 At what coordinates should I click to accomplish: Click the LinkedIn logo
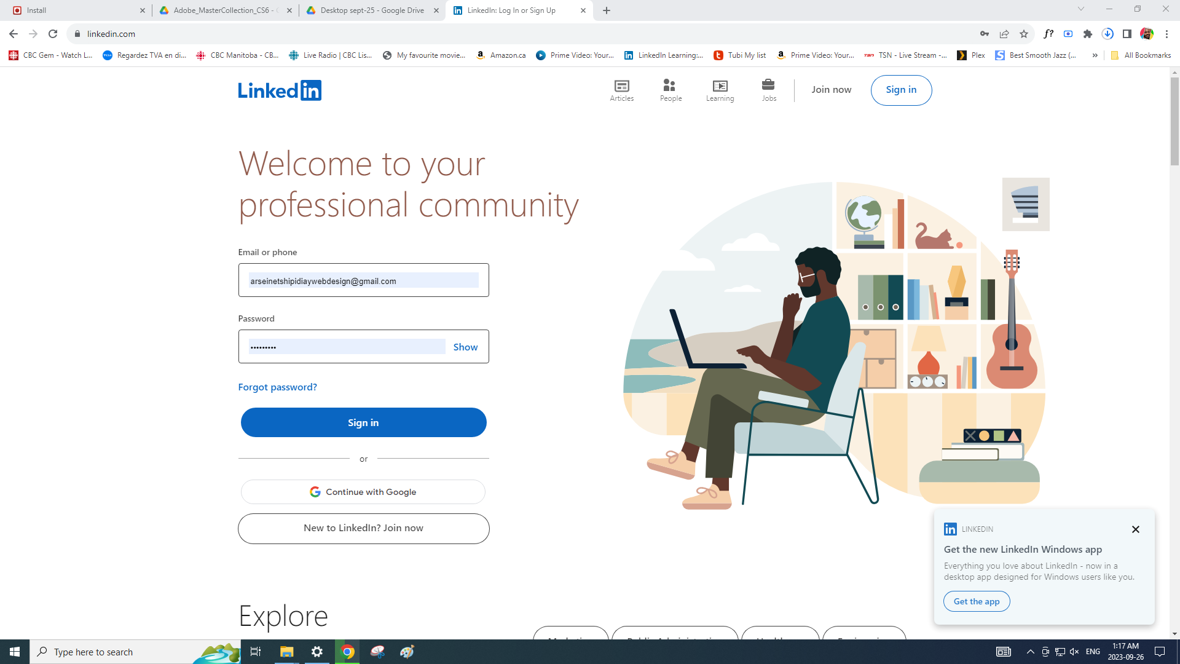click(280, 90)
